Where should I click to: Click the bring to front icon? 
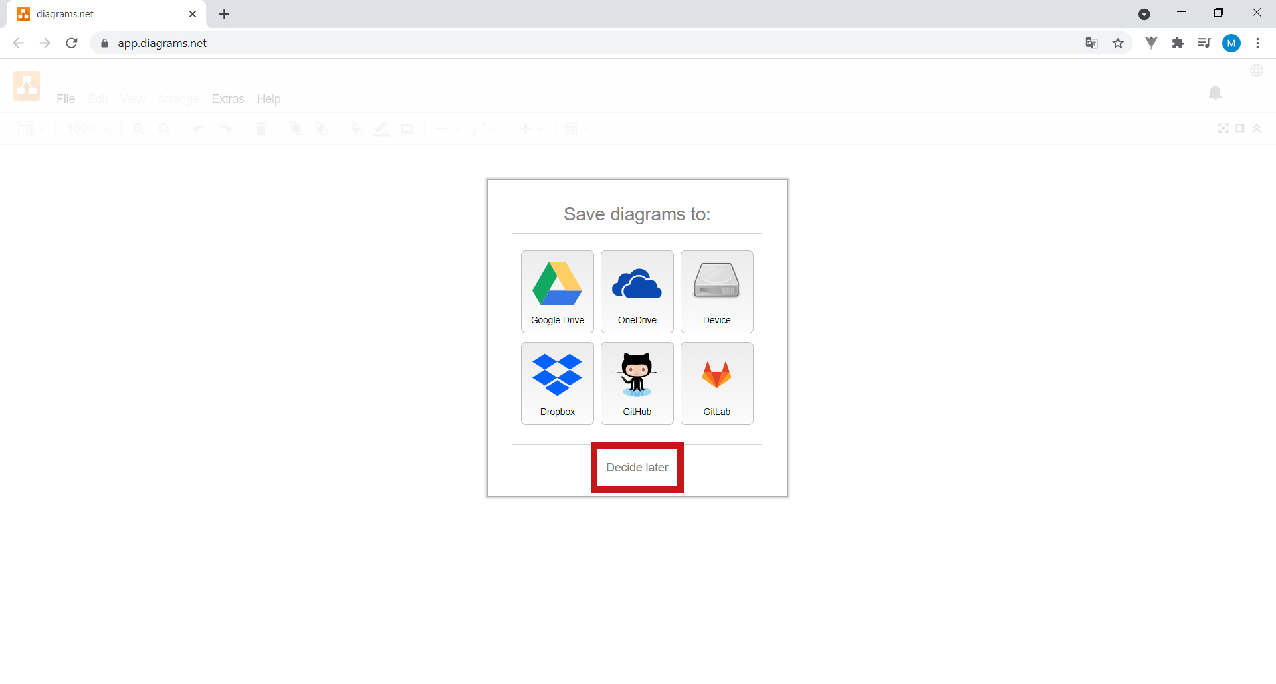296,129
